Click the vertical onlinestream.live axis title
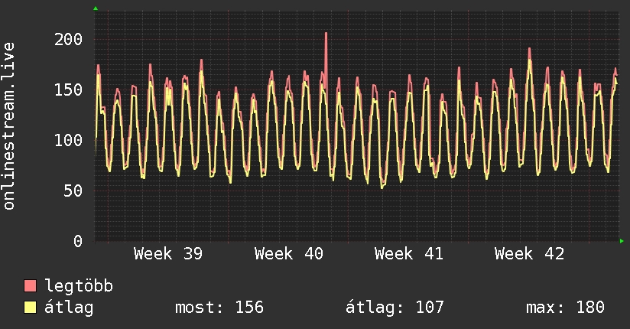Viewport: 630px width, 329px height. click(9, 126)
